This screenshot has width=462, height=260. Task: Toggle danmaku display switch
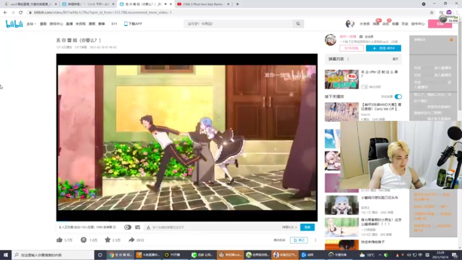[127, 227]
